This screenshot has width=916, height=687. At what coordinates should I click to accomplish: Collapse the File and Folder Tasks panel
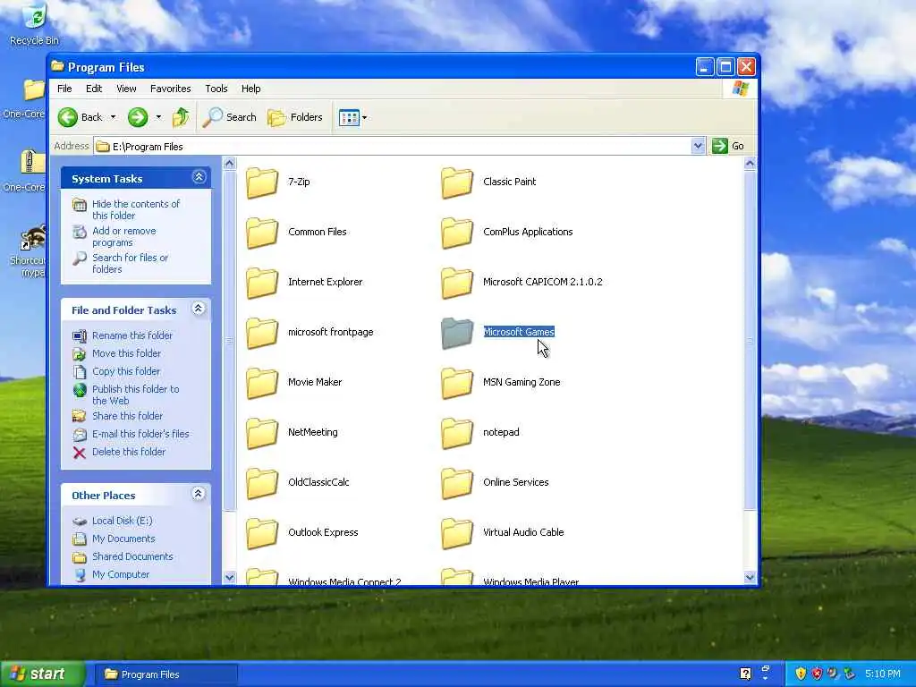pos(199,309)
